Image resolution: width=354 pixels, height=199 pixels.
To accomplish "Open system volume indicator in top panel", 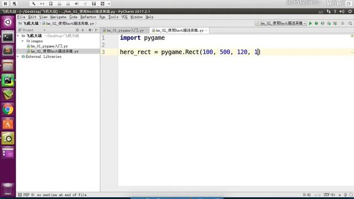I will pos(342,12).
